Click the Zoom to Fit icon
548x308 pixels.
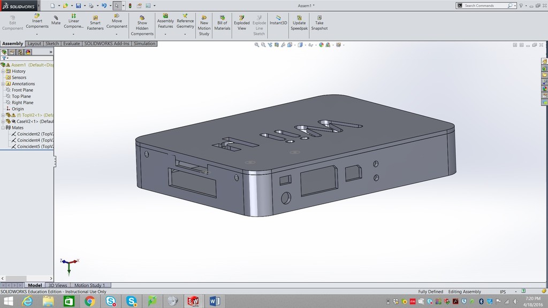point(256,45)
